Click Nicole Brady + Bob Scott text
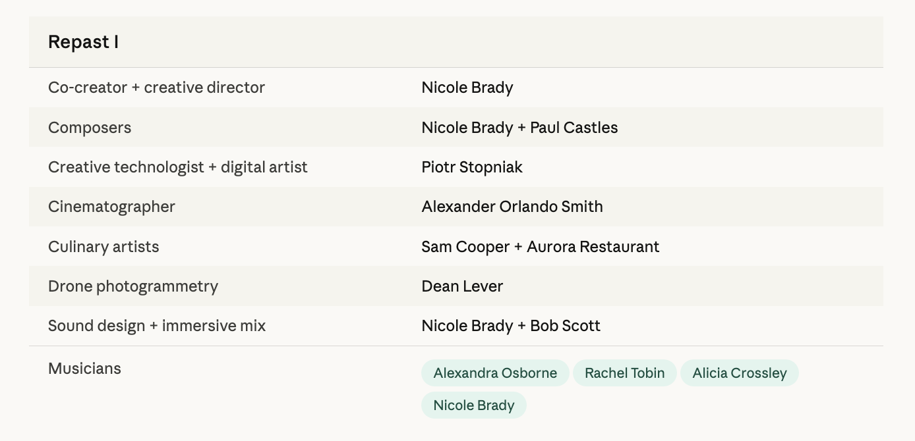915x441 pixels. [511, 326]
